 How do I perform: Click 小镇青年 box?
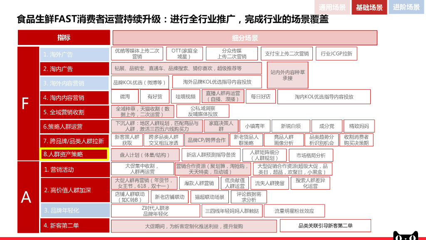point(255,126)
